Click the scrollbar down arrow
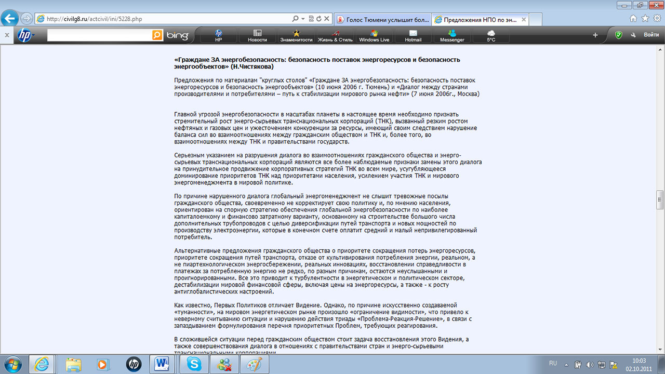The image size is (665, 374). pyautogui.click(x=660, y=350)
